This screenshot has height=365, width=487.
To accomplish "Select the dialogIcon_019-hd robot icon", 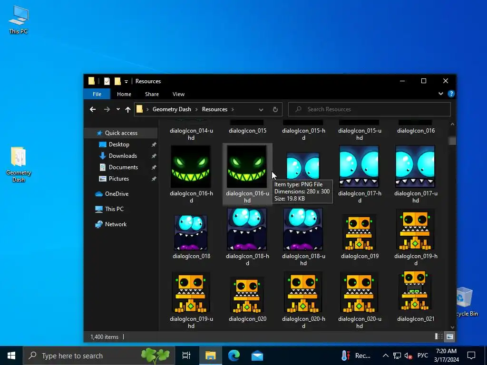I will click(x=415, y=230).
